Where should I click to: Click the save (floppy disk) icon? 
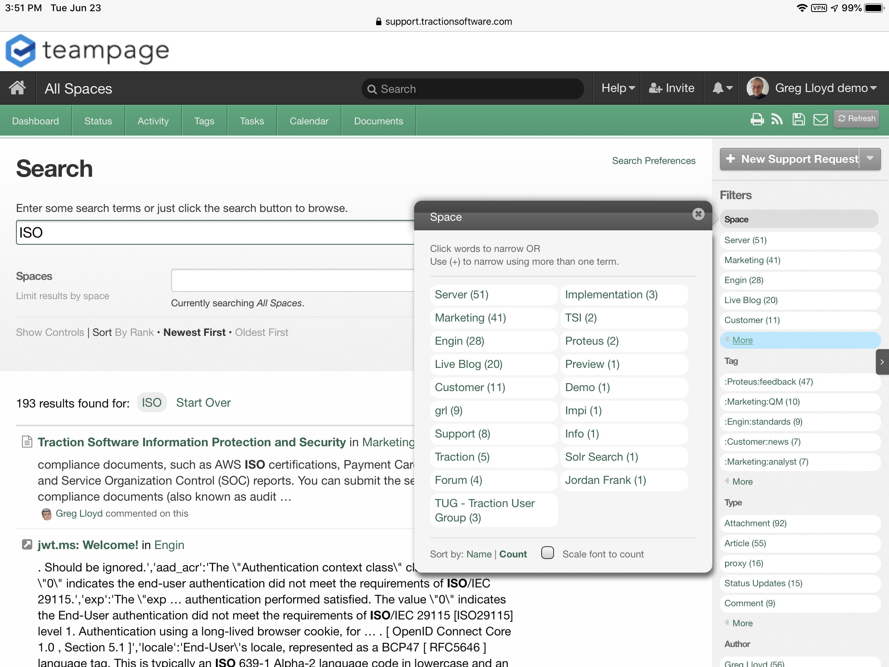pos(798,120)
